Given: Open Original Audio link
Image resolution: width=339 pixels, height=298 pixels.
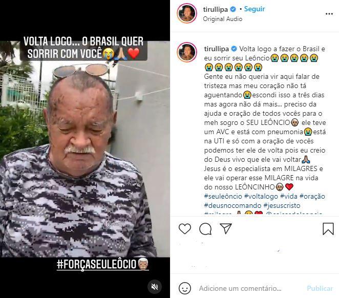Looking at the screenshot, I should point(222,19).
